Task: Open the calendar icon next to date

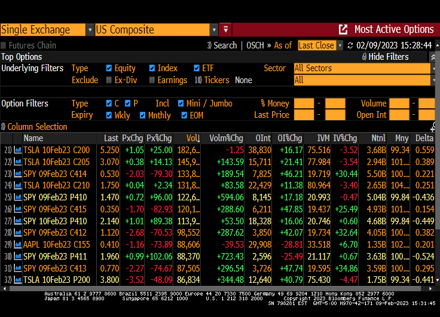Action: 350,45
